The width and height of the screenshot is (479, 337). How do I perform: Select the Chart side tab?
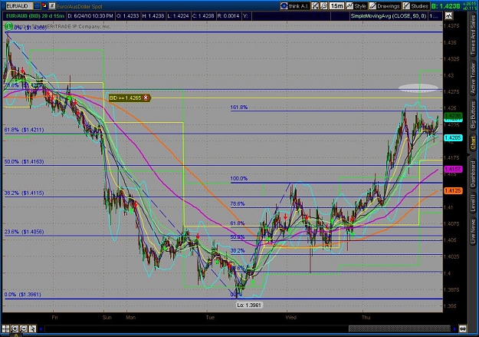(x=473, y=144)
